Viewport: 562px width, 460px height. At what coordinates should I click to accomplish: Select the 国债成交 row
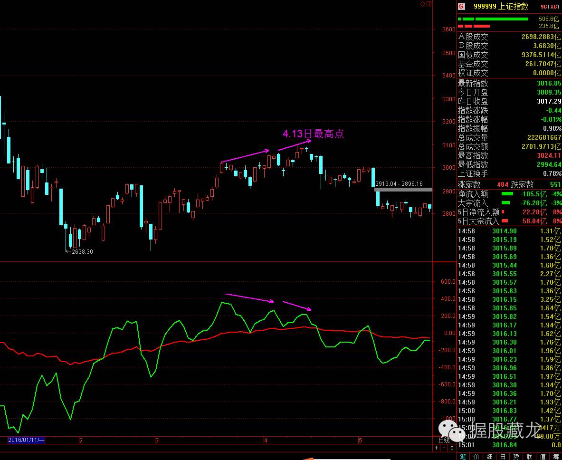point(509,55)
